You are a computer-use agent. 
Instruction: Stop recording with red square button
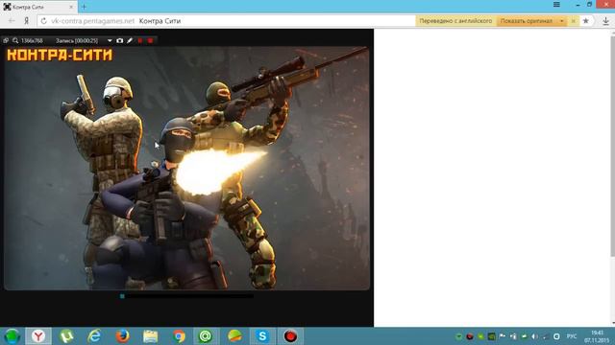150,40
